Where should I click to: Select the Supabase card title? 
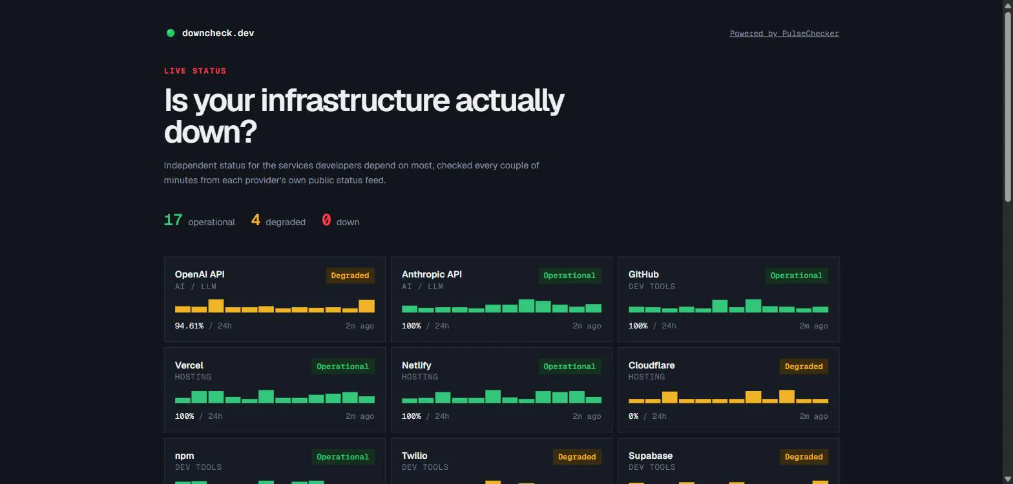click(x=651, y=456)
